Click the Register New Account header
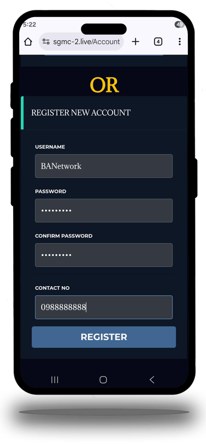Viewport: 206px width, 447px height. 81,113
